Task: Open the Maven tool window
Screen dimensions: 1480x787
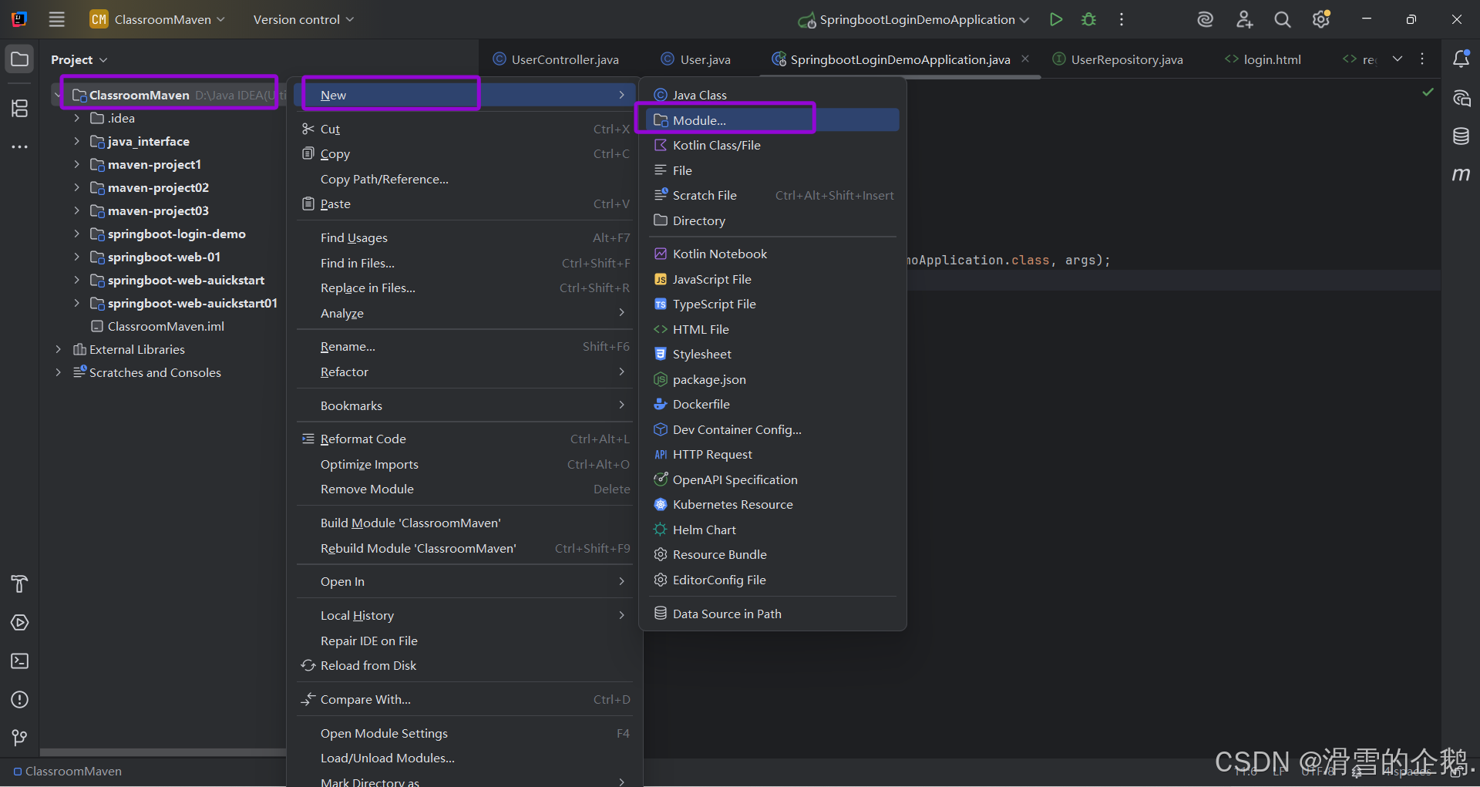Action: (1461, 175)
